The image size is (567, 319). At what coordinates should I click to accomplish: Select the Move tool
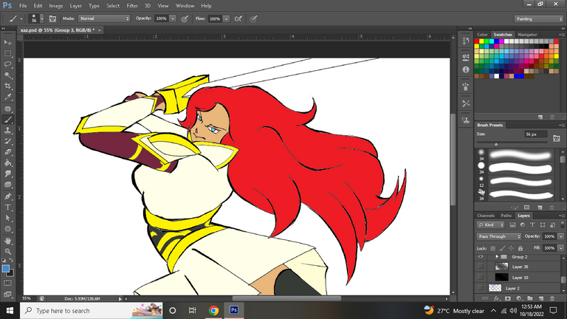tap(7, 43)
